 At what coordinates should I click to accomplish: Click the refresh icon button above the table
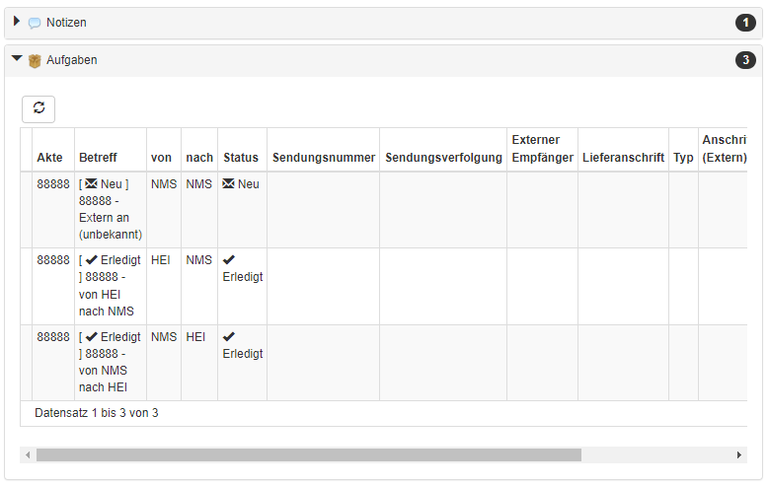(x=38, y=108)
